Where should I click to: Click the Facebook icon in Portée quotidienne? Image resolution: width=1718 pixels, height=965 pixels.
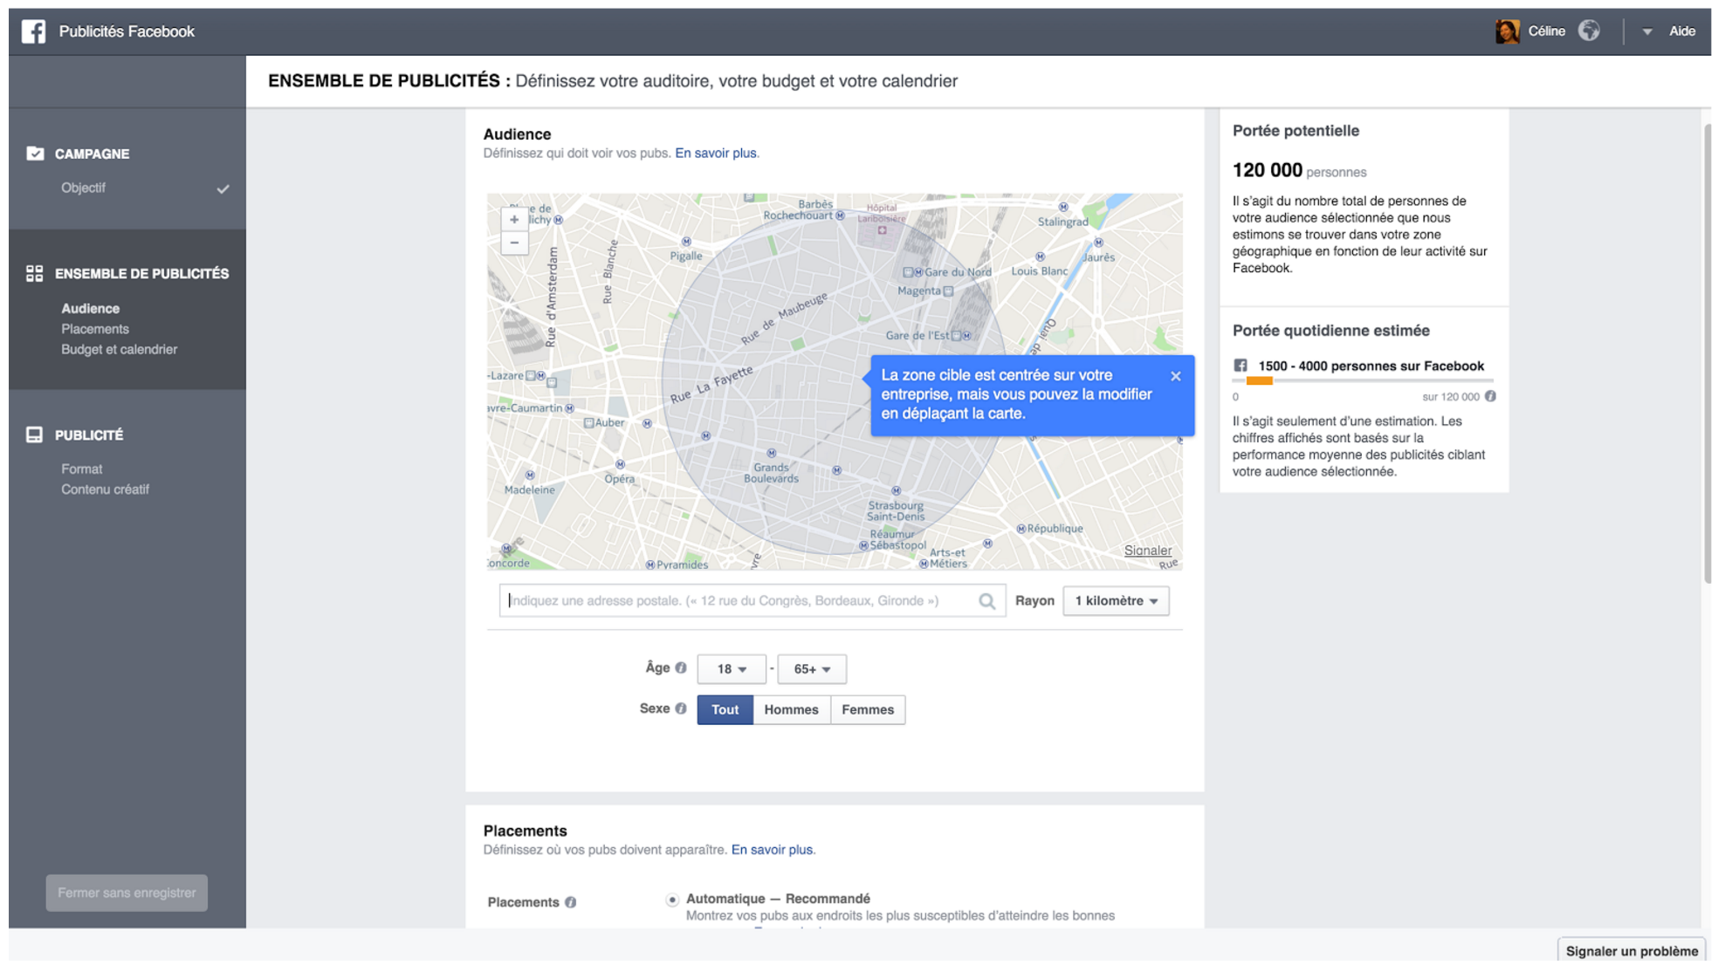click(1240, 366)
